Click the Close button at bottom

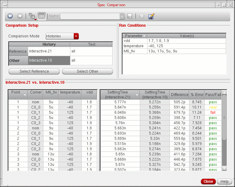[x=208, y=181]
